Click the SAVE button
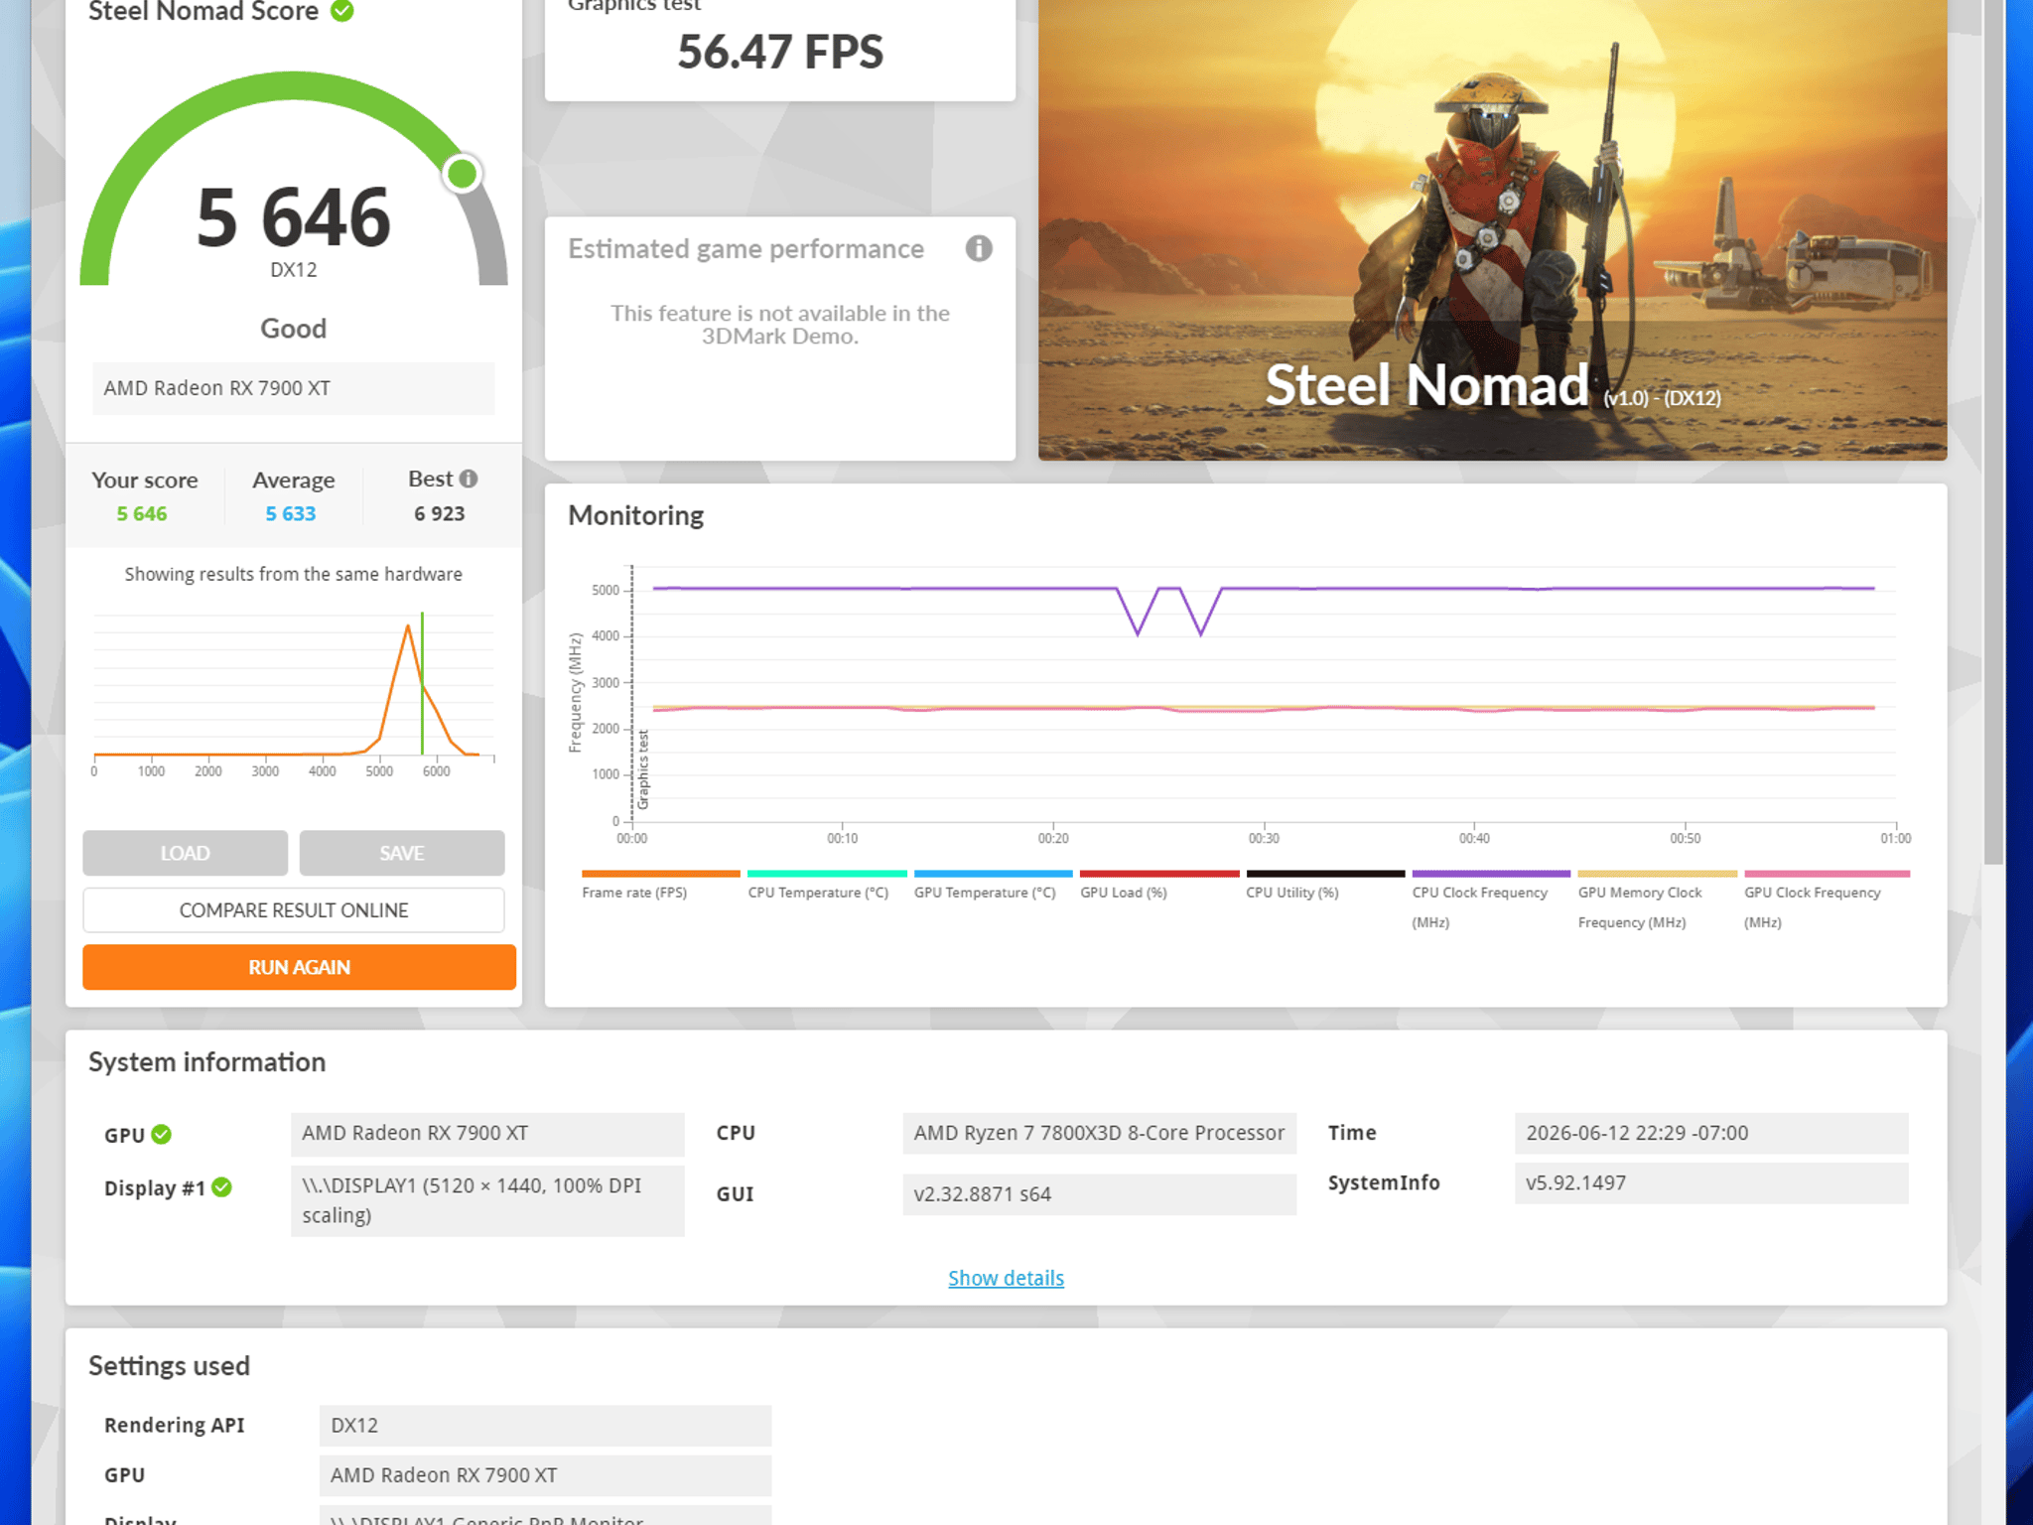Viewport: 2033px width, 1525px height. 402,853
